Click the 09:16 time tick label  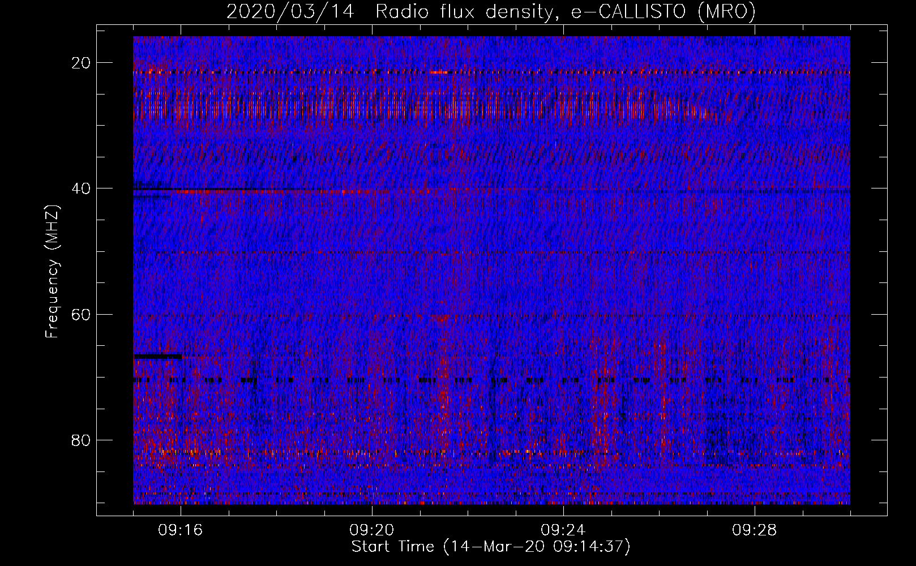(181, 530)
